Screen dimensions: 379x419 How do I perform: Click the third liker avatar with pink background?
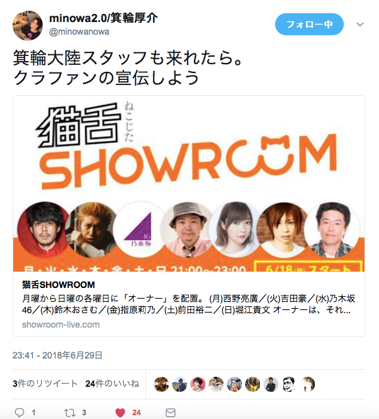198,384
